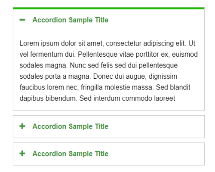Click the plus icon of the second accordion
The image size is (215, 172).
(22, 126)
